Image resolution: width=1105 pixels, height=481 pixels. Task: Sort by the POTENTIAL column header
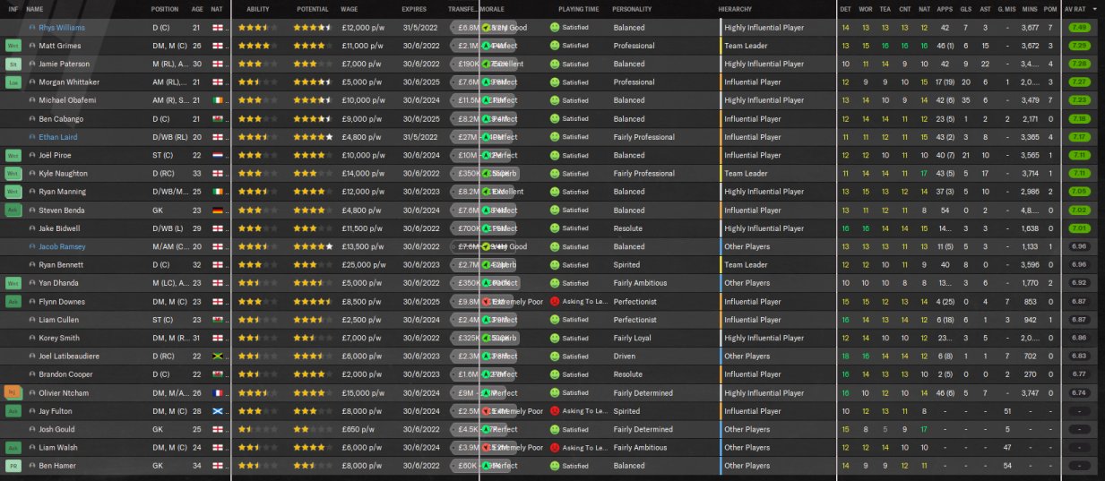point(312,9)
